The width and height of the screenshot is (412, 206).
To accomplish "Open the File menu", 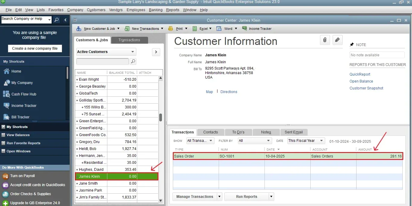I will pyautogui.click(x=8, y=10).
